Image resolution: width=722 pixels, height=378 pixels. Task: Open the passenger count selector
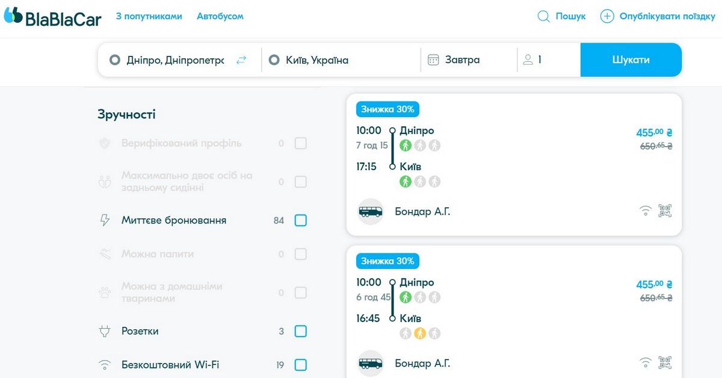click(548, 60)
